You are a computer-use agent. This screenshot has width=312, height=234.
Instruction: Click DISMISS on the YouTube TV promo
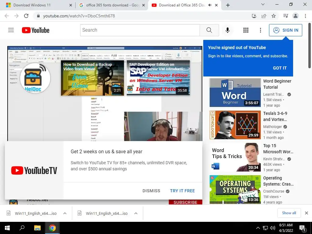point(151,191)
